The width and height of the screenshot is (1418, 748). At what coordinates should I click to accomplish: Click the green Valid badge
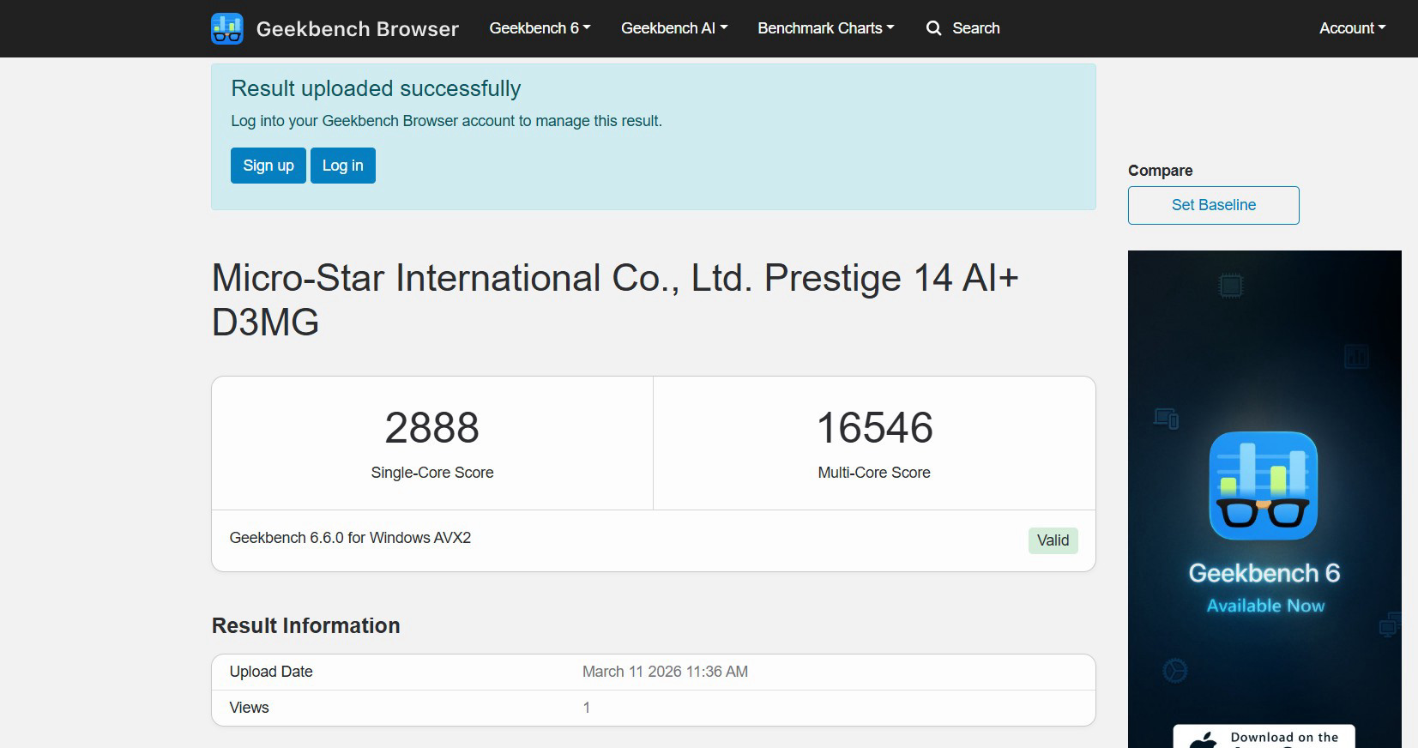click(1053, 540)
